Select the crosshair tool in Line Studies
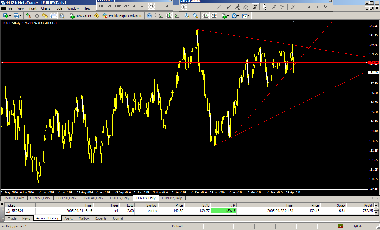This screenshot has width=380, height=230. point(192,7)
